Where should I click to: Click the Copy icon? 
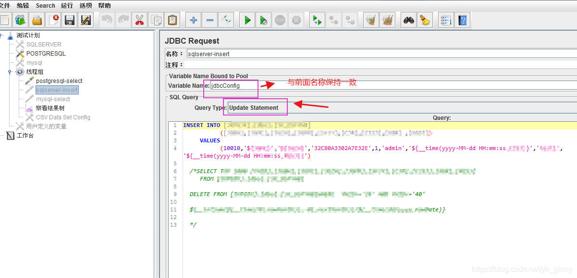point(156,20)
